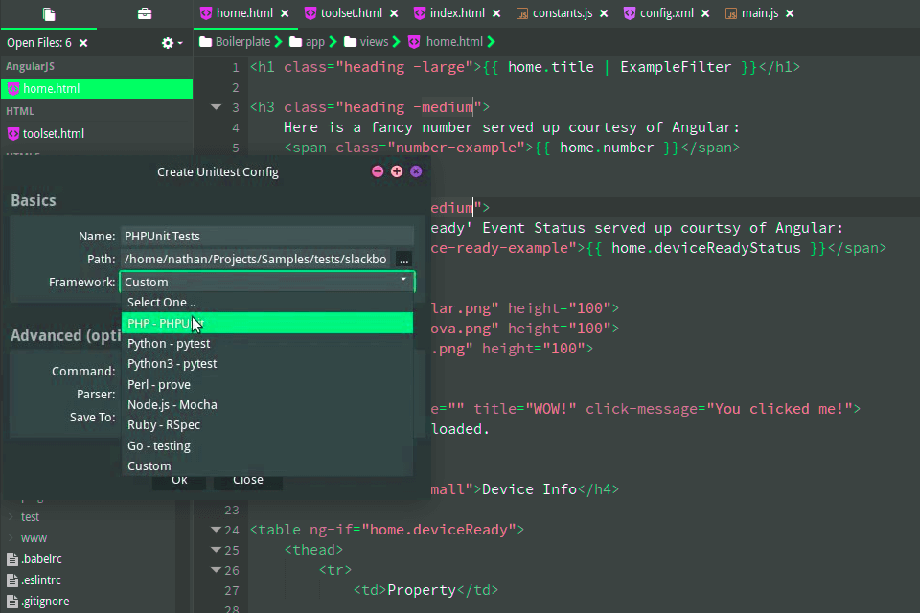Choose 'Select One ..' in framework list
920x613 pixels.
tap(267, 302)
